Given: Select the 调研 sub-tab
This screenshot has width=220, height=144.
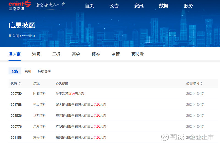Looking at the screenshot, I should coord(28,71).
